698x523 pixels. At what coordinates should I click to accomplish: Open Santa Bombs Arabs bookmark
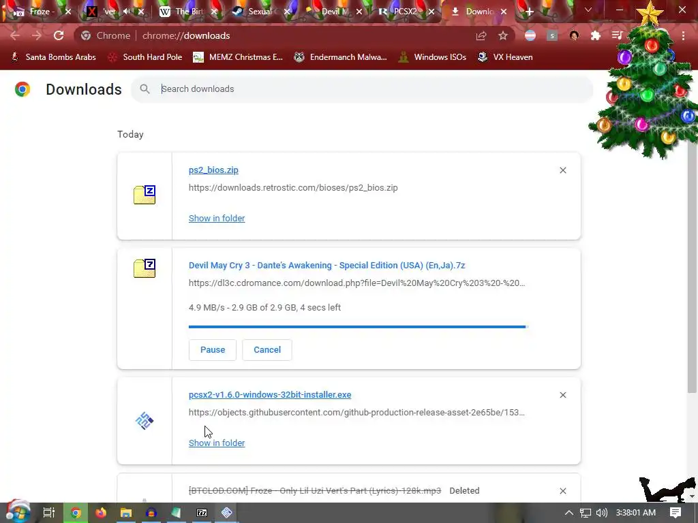pos(53,57)
